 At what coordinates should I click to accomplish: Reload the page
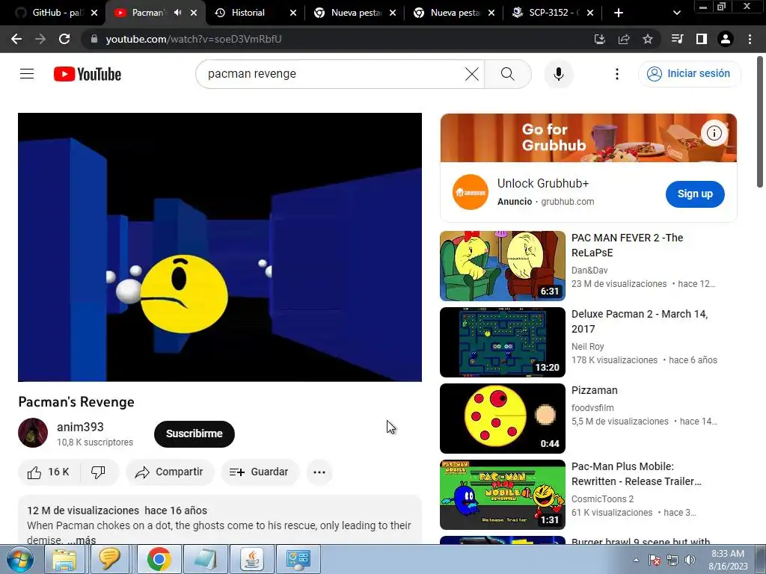coord(64,39)
